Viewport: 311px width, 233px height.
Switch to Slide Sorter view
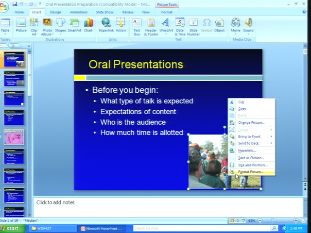click(x=238, y=220)
